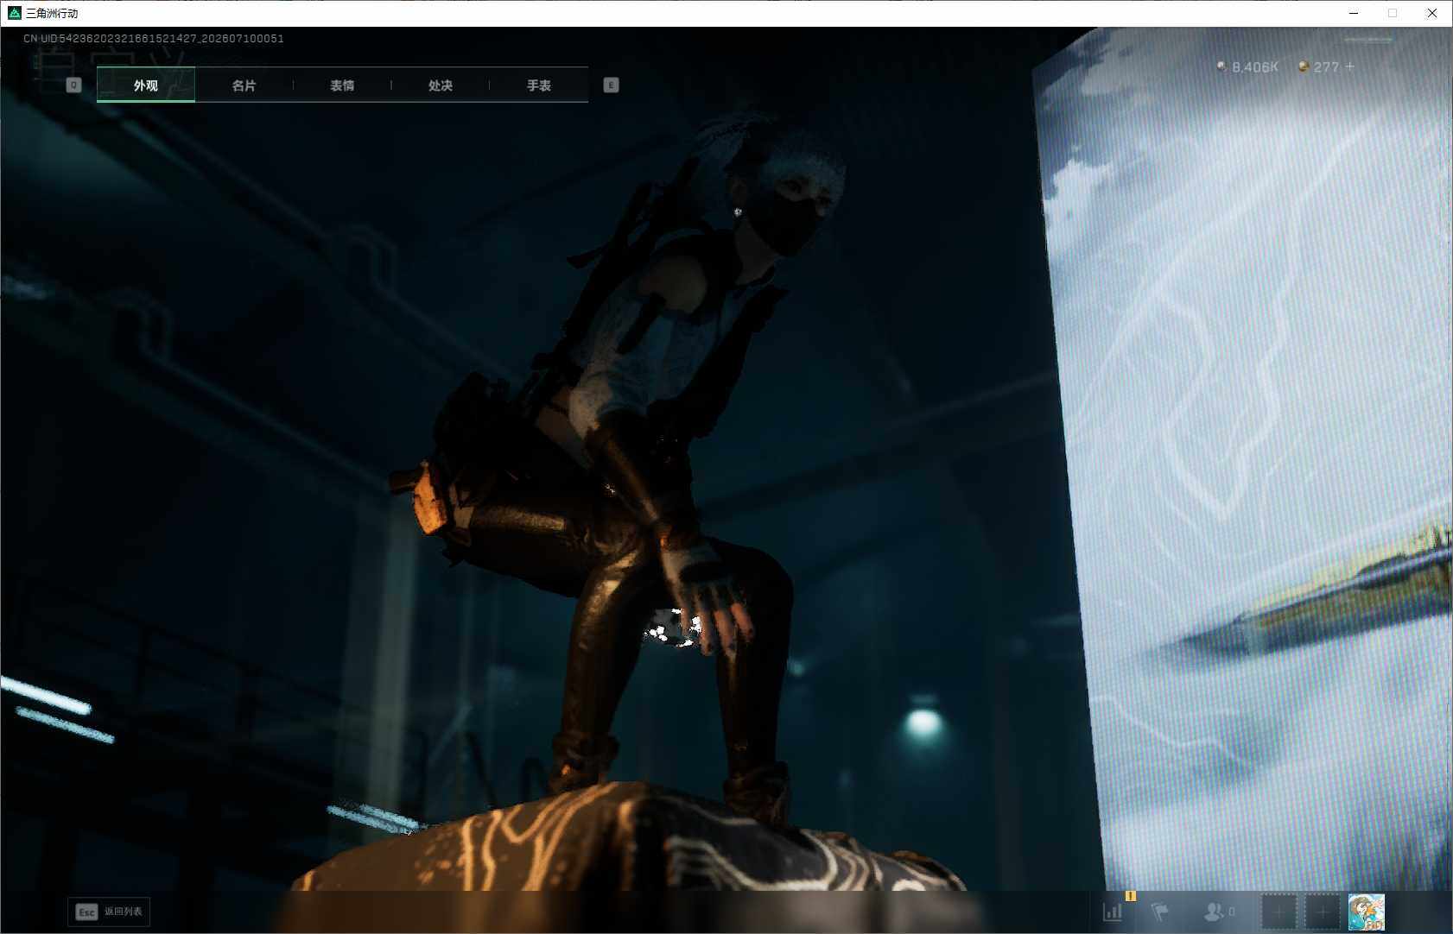Click the silver currency coin icon
Image resolution: width=1453 pixels, height=934 pixels.
(x=1221, y=66)
